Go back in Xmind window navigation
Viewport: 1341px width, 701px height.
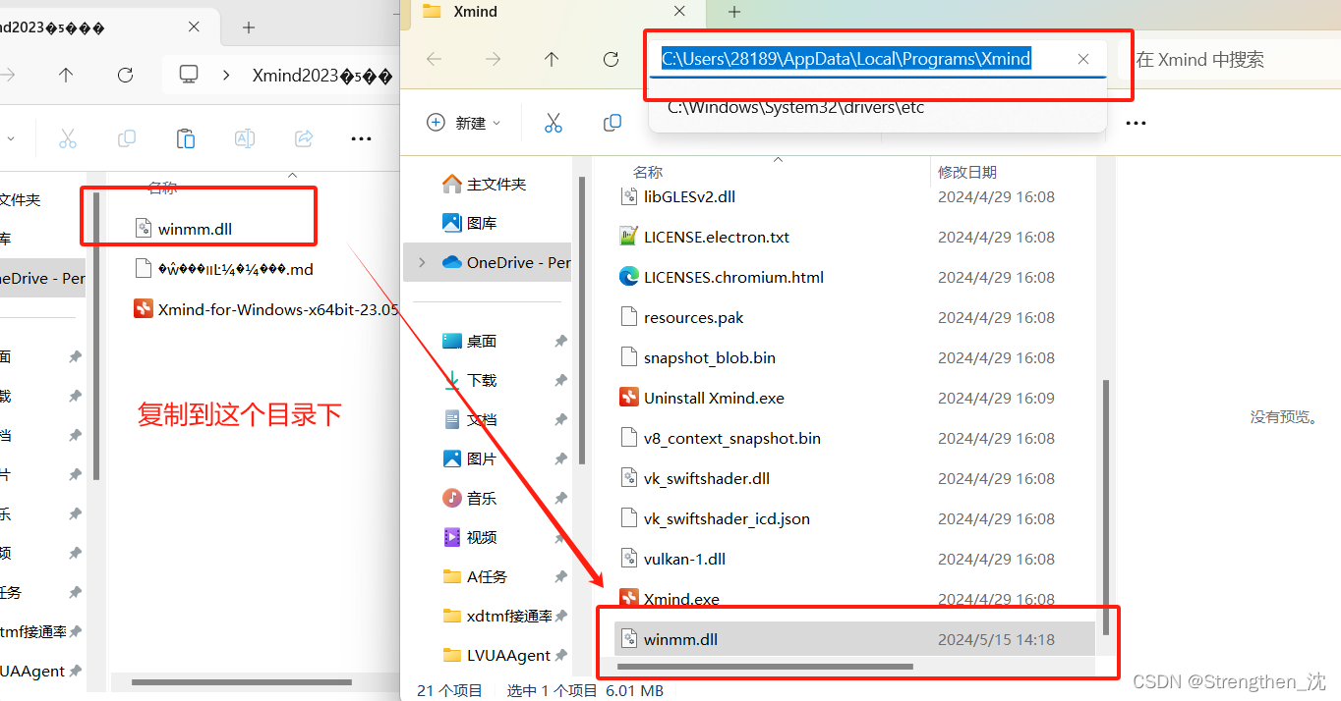tap(434, 59)
